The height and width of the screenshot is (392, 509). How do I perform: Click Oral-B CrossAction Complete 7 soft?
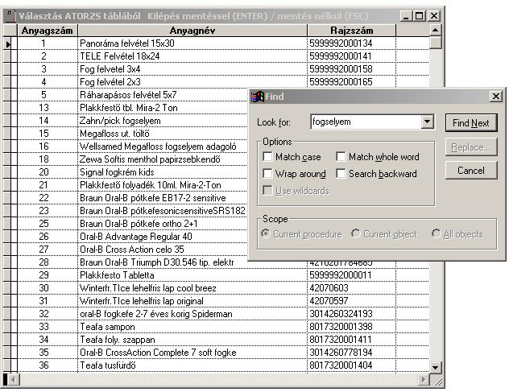(192, 353)
